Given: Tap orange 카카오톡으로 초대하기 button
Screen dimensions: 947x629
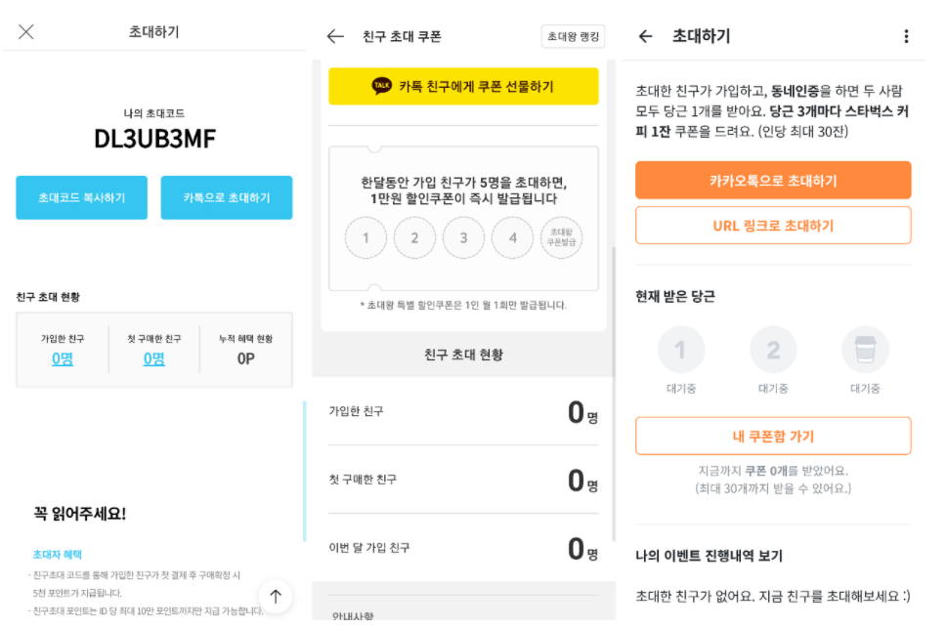Looking at the screenshot, I should point(773,180).
